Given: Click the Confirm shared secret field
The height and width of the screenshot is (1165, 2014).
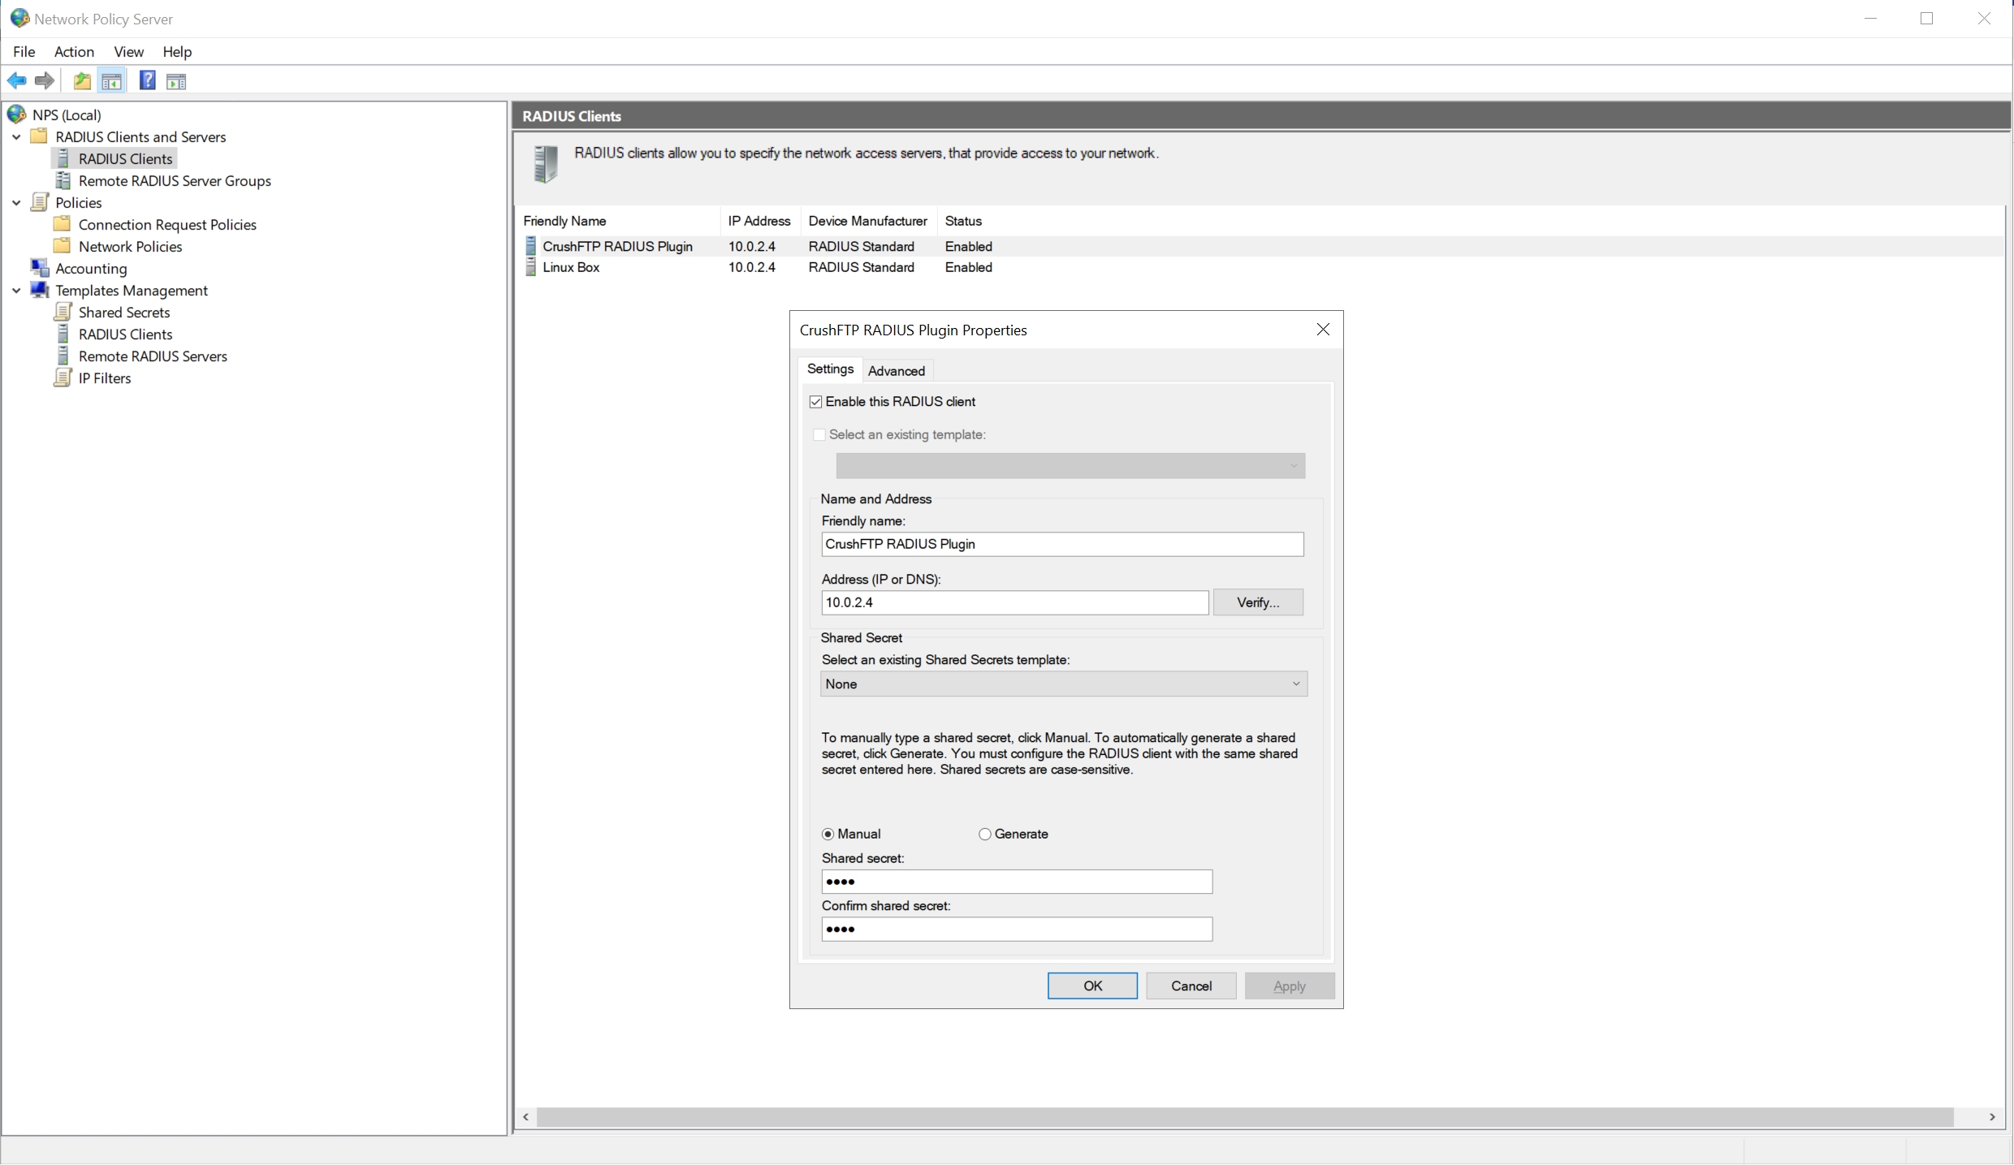Looking at the screenshot, I should (1017, 929).
